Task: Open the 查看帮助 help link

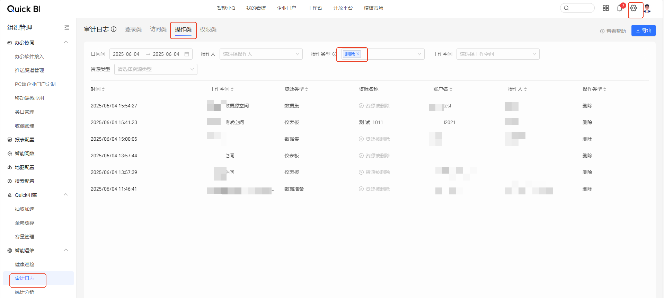Action: [x=613, y=31]
